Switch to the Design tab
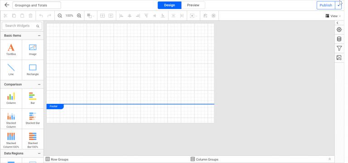348x163 pixels. click(x=169, y=5)
